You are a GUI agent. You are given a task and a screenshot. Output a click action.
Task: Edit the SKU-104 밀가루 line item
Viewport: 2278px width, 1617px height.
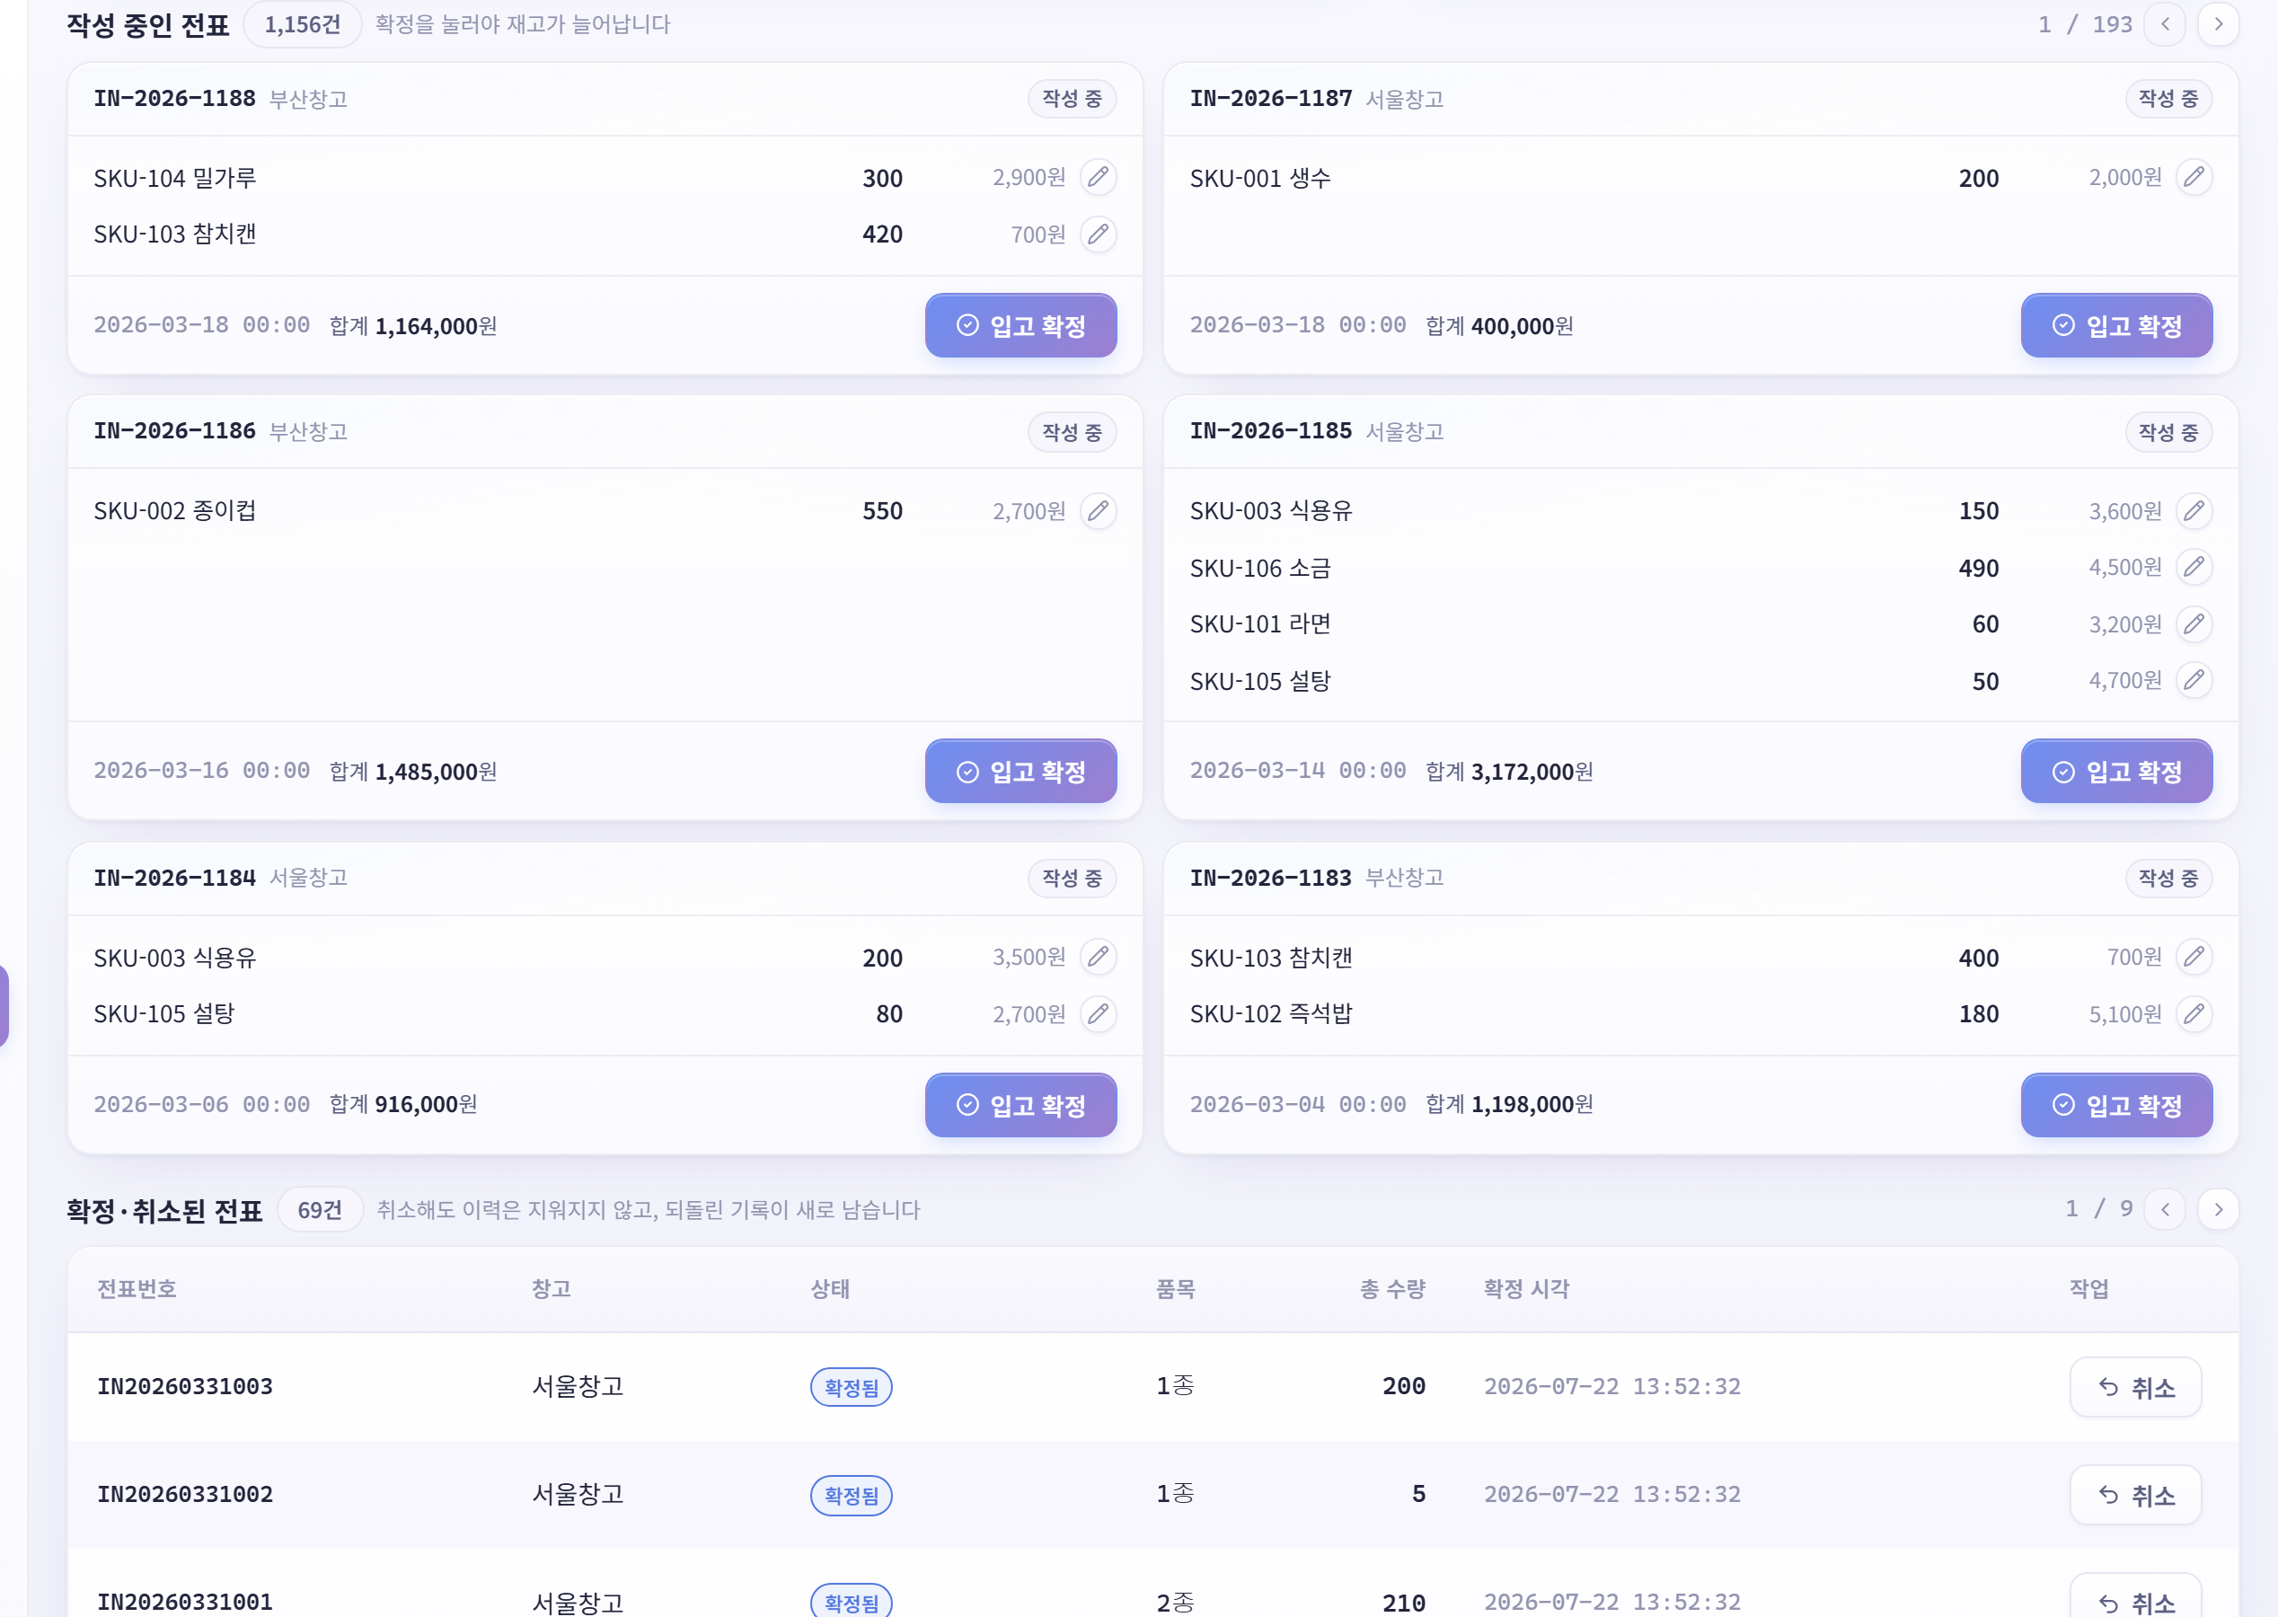tap(1099, 177)
